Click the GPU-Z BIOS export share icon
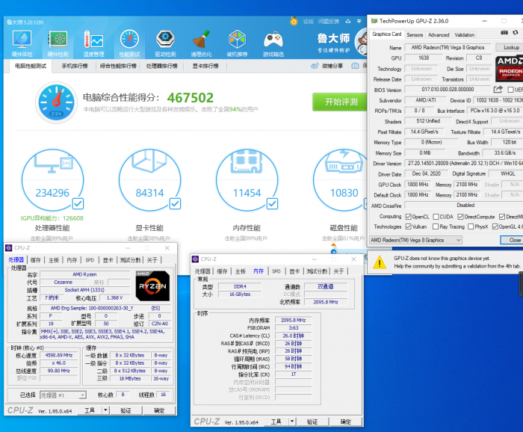Screen dimensions: 523x432 tap(498, 90)
